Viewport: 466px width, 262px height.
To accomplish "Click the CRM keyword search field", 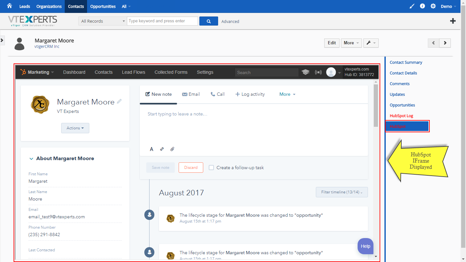I will (162, 21).
